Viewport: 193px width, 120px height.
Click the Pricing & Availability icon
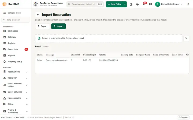tap(5, 111)
